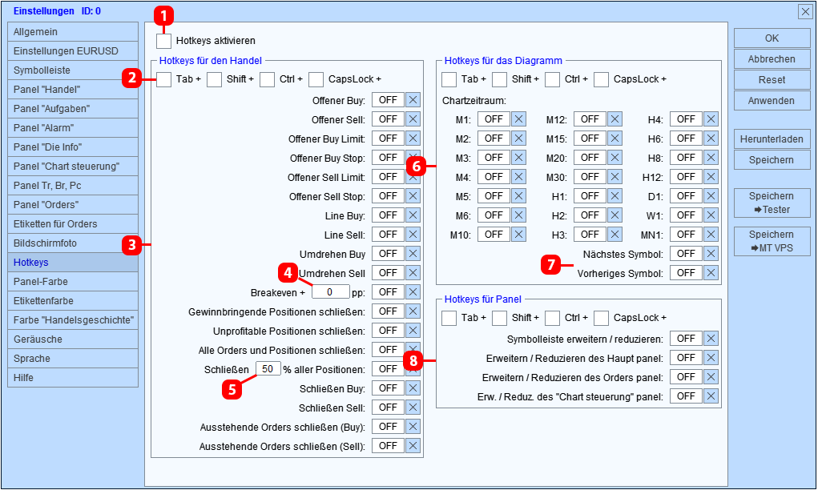Viewport: 818px width, 490px height.
Task: Click the Herunterladen button
Action: [x=772, y=139]
